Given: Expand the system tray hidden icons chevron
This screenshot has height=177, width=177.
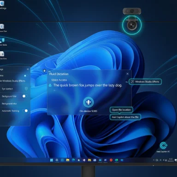Looking at the screenshot, I should pos(153,160).
